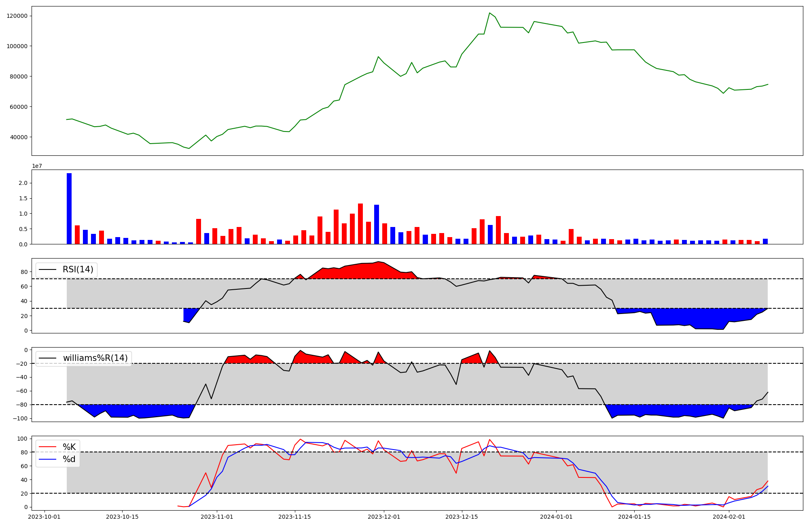
Task: Click the 2023-11-15 date axis label
Action: 294,517
